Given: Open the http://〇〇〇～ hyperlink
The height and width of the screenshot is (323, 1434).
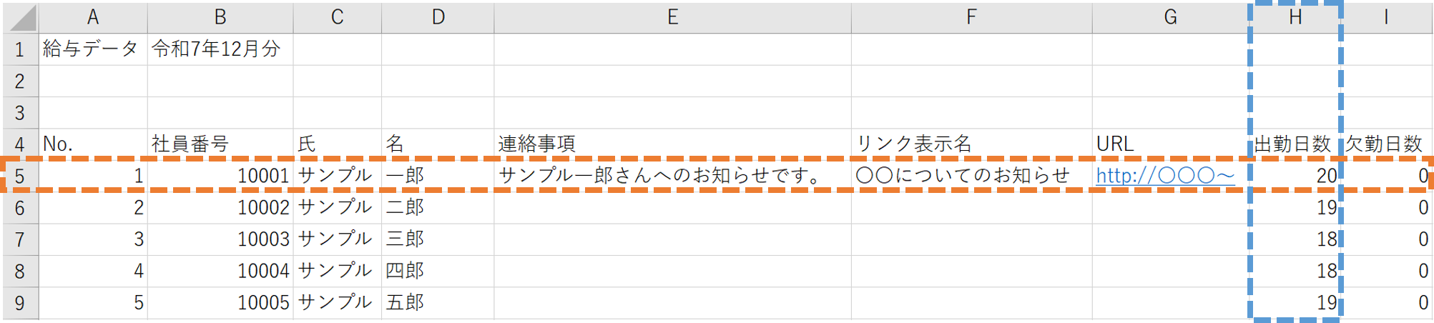Looking at the screenshot, I should point(1165,176).
